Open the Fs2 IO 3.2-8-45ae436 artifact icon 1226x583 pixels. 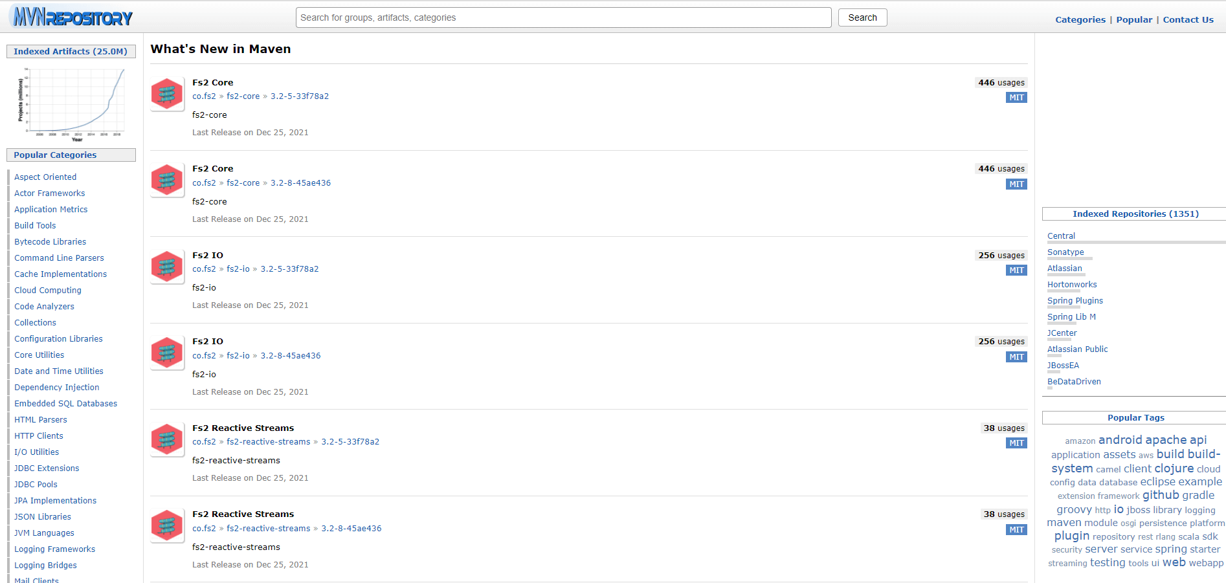point(167,353)
